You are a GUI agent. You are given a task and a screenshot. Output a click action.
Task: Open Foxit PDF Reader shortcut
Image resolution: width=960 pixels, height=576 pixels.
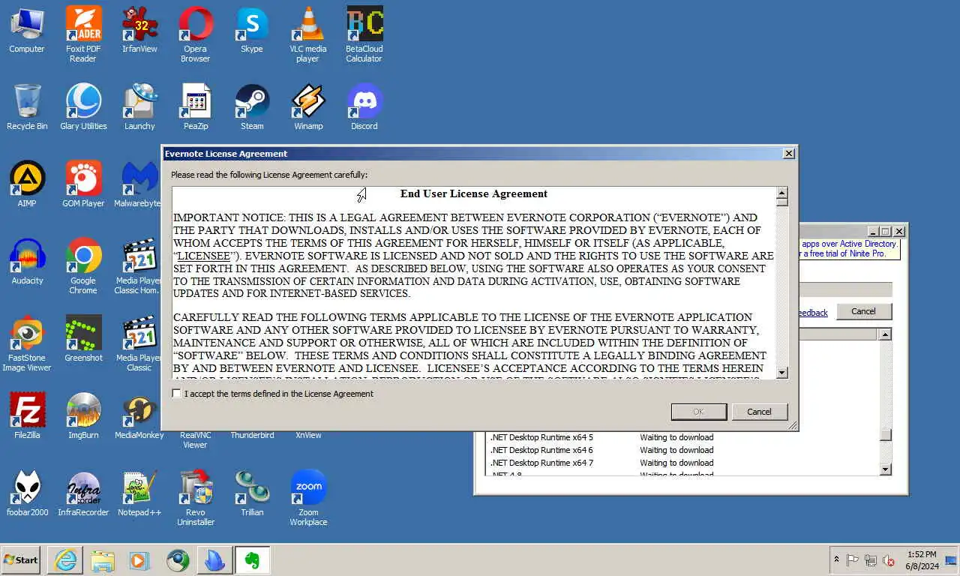tap(83, 34)
